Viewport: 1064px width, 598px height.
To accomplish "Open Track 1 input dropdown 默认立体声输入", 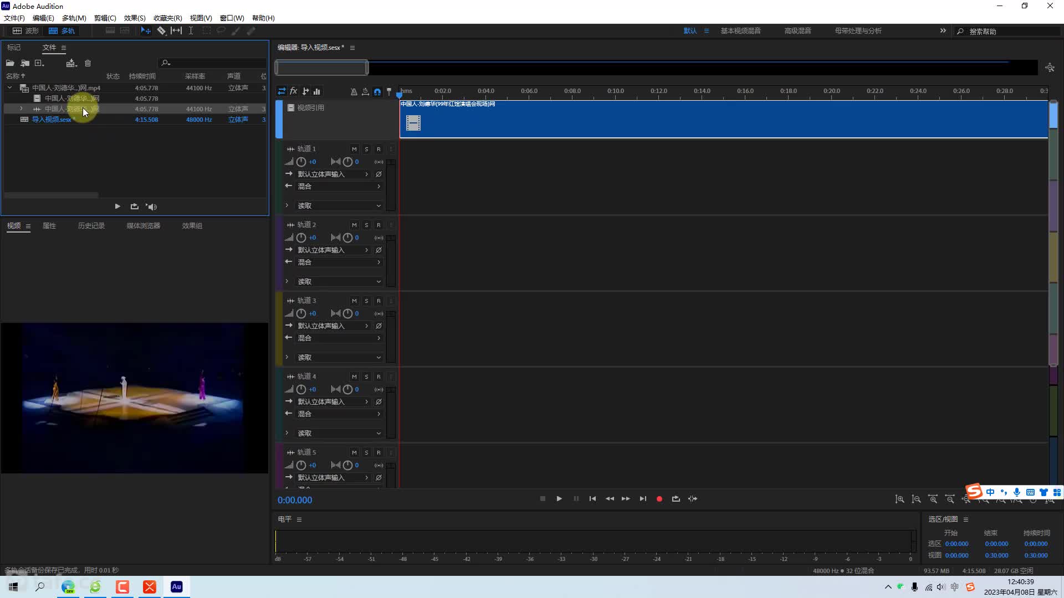I will pos(333,174).
